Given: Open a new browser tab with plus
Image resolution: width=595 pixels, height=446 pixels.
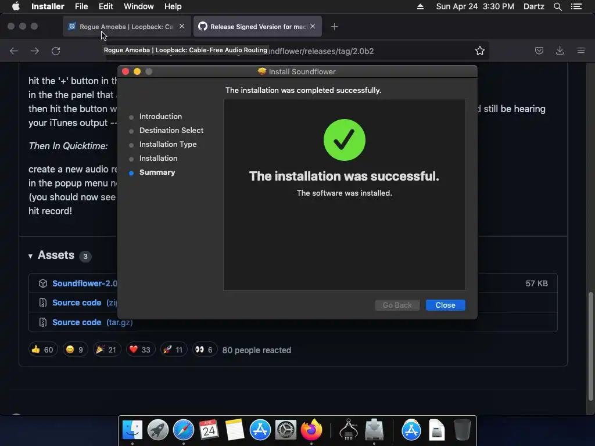Looking at the screenshot, I should 334,27.
